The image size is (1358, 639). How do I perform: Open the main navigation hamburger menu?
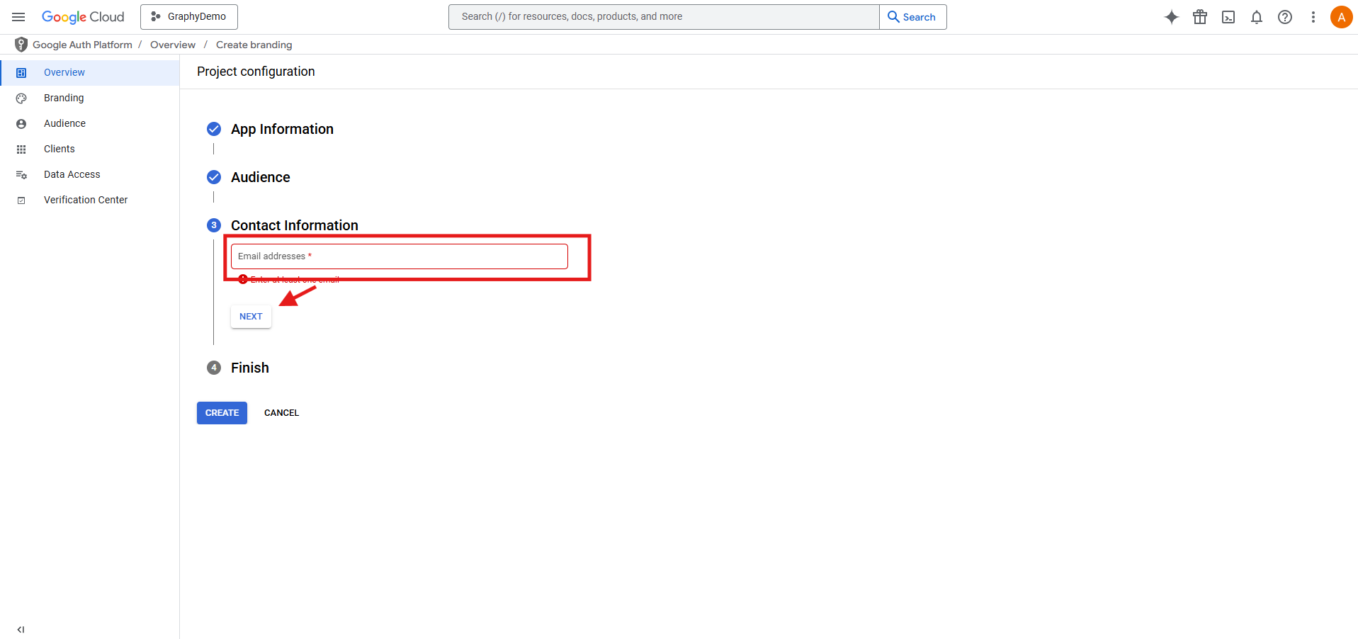(x=18, y=17)
